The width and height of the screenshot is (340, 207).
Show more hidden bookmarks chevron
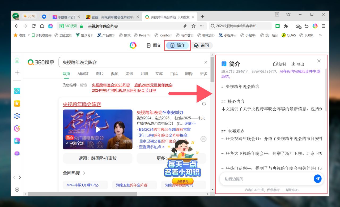tap(320, 35)
